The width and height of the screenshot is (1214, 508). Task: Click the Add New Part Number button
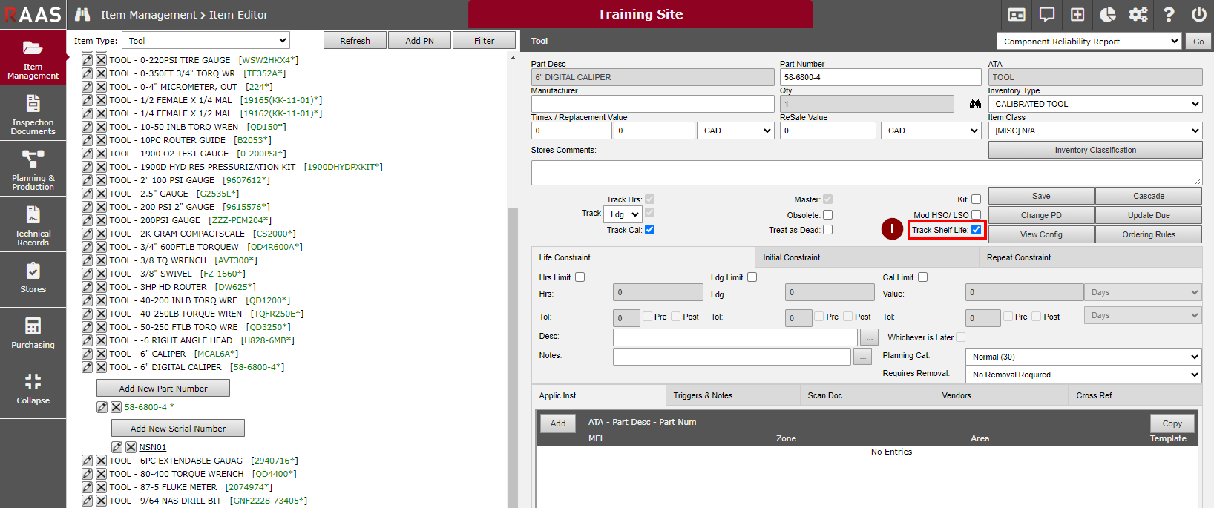coord(163,389)
